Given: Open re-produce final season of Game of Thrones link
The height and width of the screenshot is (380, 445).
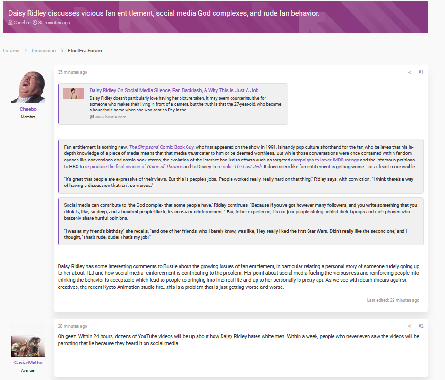Looking at the screenshot, I should coord(134,167).
